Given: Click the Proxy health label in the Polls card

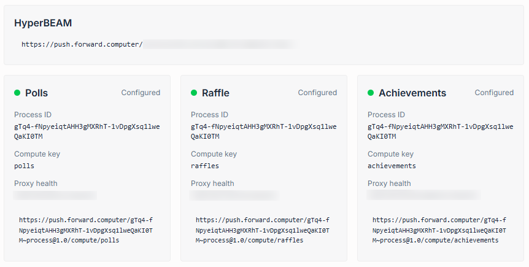Looking at the screenshot, I should (x=36, y=184).
